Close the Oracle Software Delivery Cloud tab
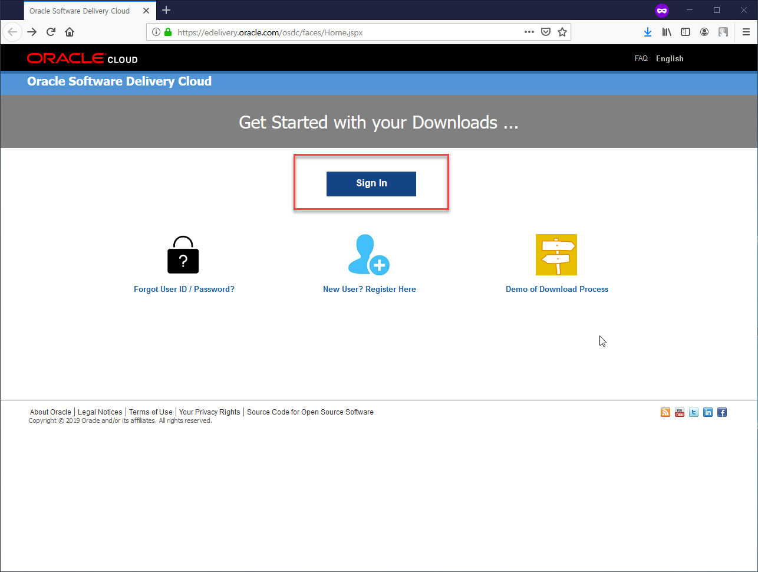Viewport: 758px width, 572px height. 146,11
